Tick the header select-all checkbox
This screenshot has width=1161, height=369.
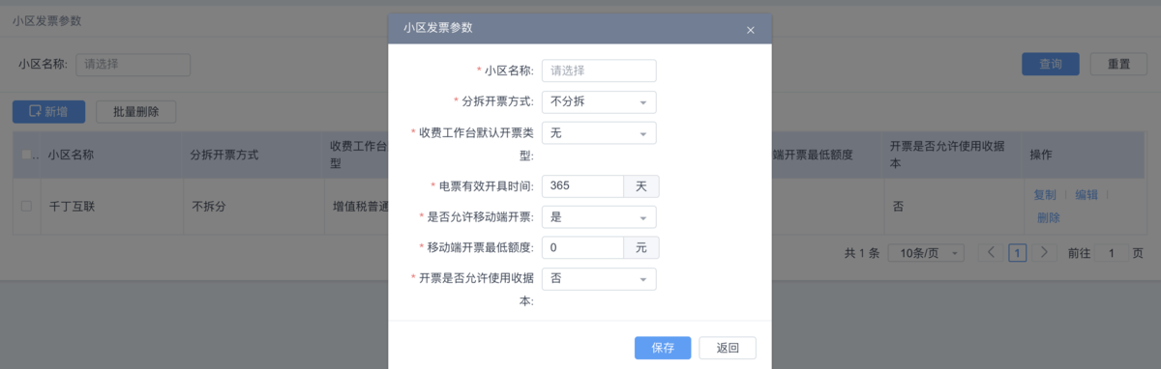click(27, 155)
